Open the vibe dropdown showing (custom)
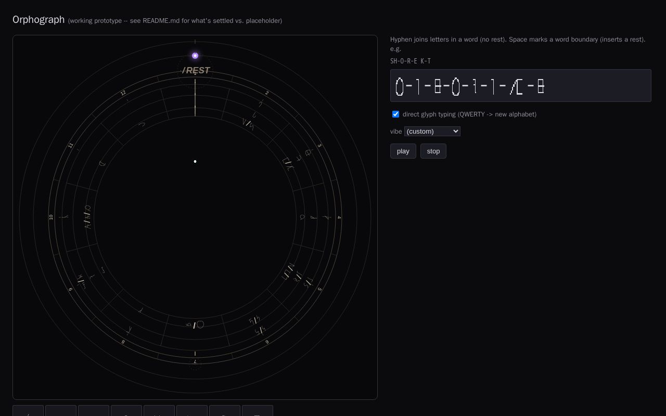This screenshot has width=666, height=416. point(432,131)
